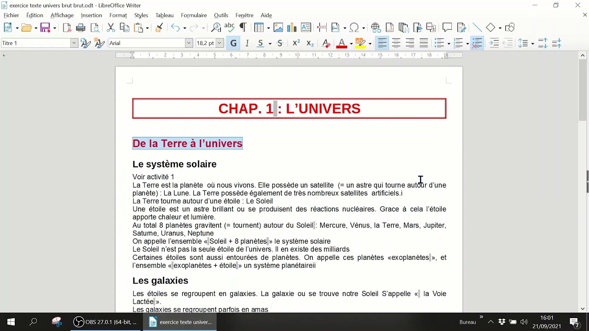The width and height of the screenshot is (589, 331).
Task: Insert a comment
Action: (447, 28)
